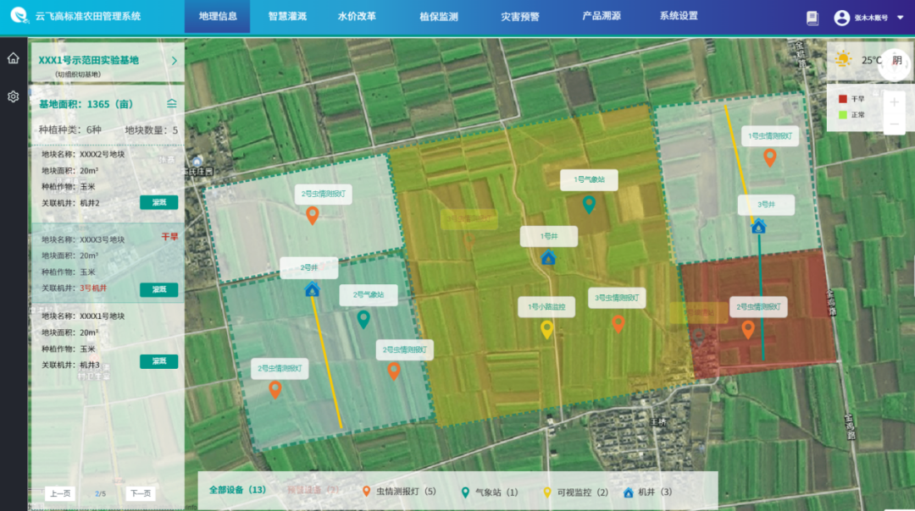Click the user avatar icon

pyautogui.click(x=841, y=18)
